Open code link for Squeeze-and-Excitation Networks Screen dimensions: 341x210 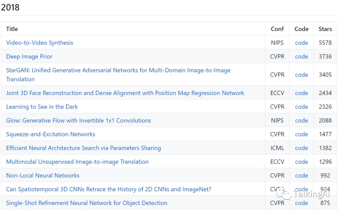pos(302,134)
